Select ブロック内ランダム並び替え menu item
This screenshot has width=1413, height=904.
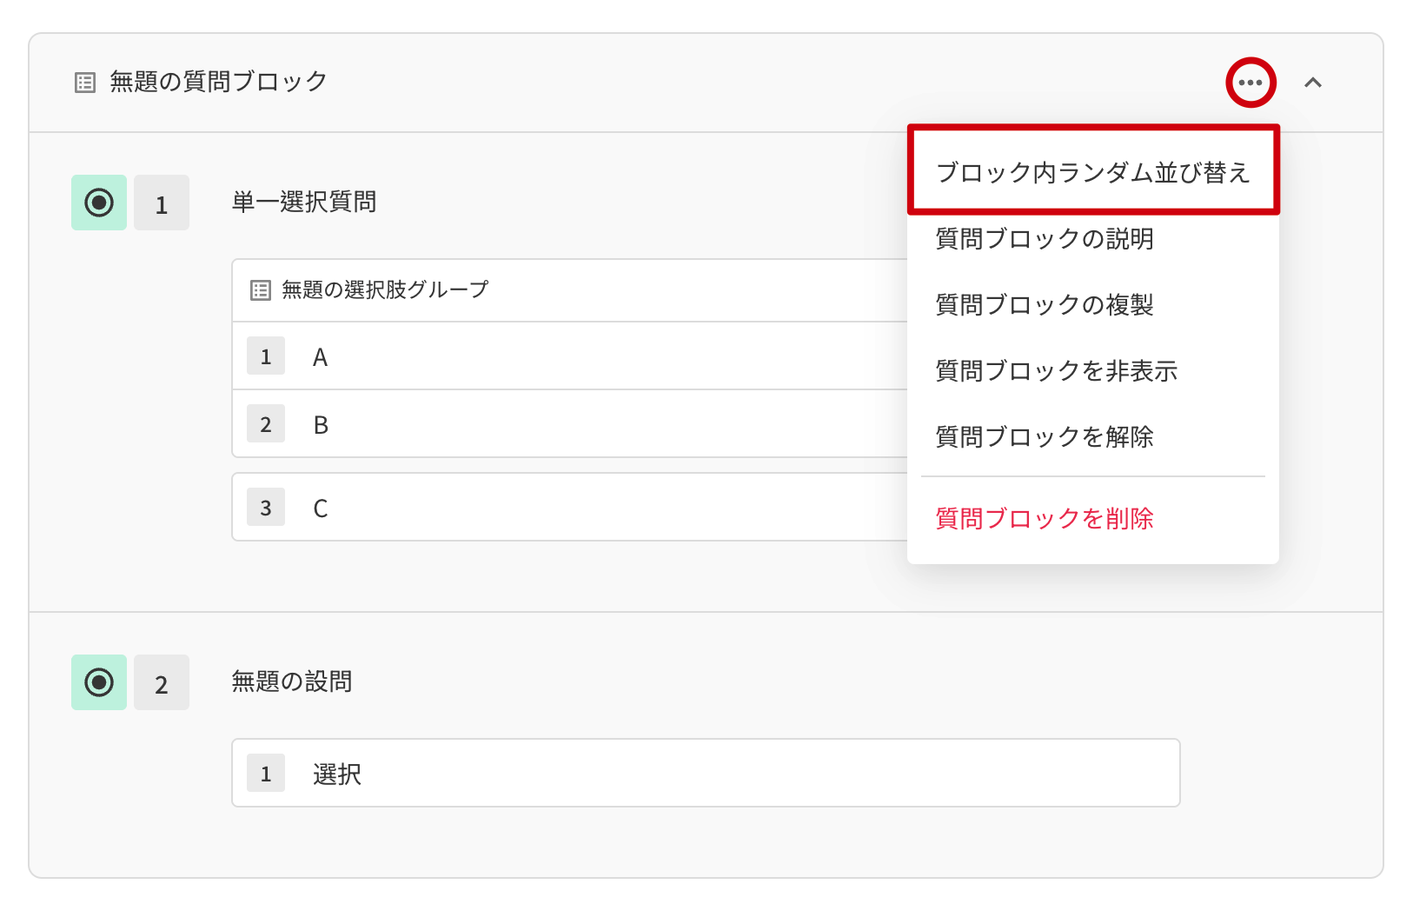click(x=1093, y=172)
